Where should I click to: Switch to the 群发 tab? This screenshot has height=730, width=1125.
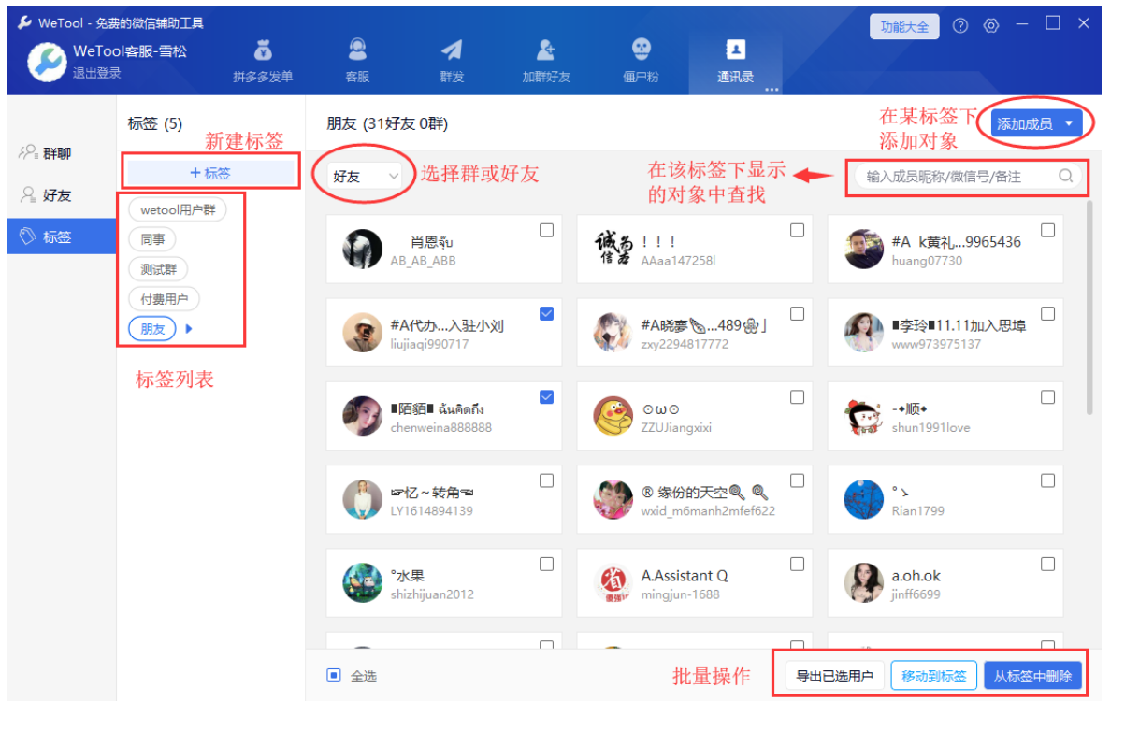[452, 62]
